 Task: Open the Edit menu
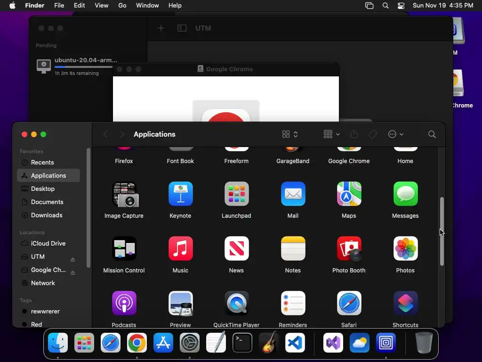tap(79, 6)
